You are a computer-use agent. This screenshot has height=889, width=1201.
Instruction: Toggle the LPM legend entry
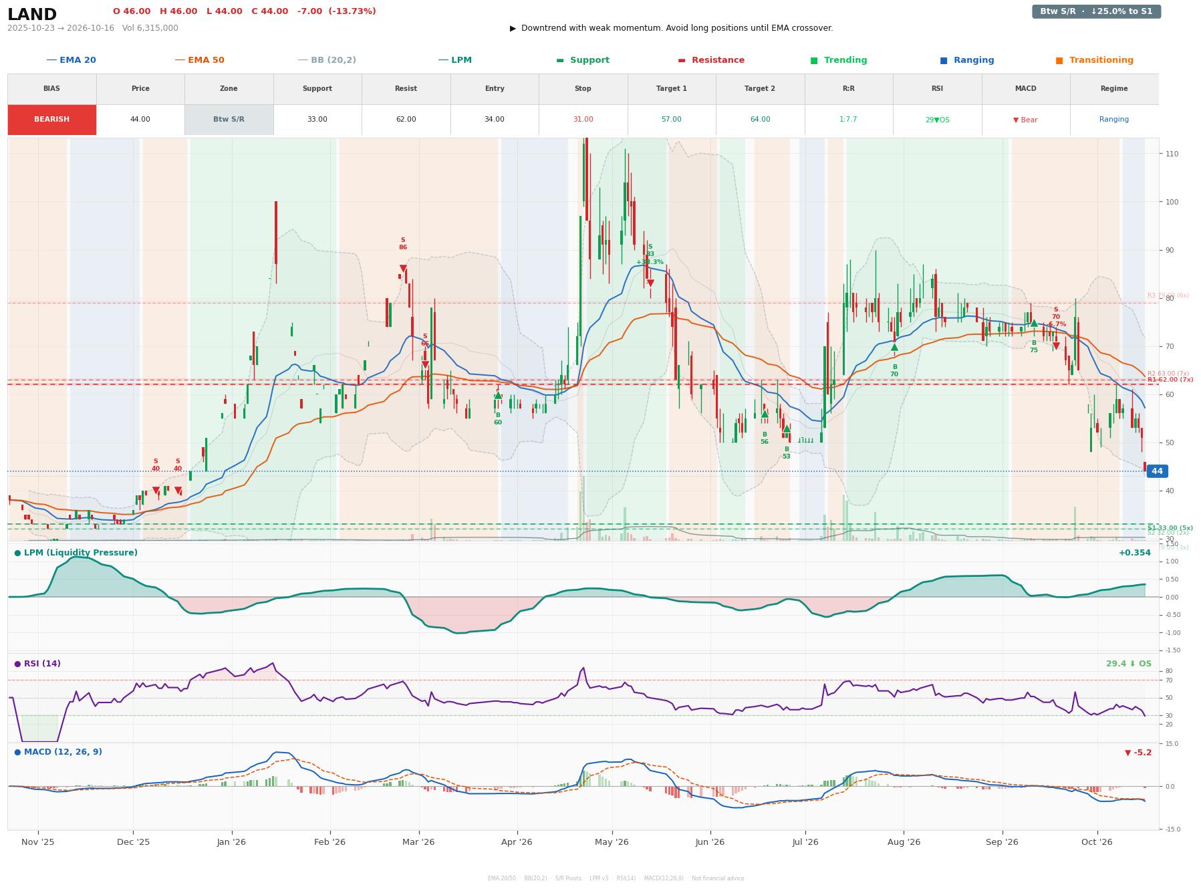(455, 60)
